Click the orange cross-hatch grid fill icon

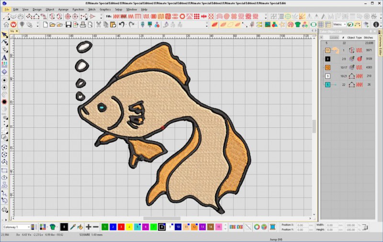168,16
